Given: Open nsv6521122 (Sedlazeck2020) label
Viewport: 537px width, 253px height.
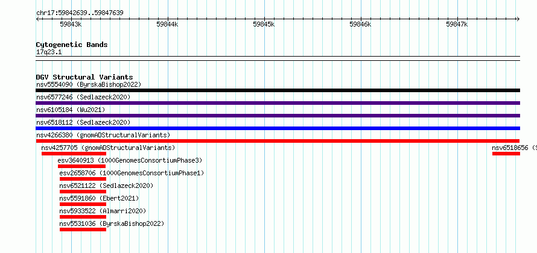Looking at the screenshot, I should point(107,186).
